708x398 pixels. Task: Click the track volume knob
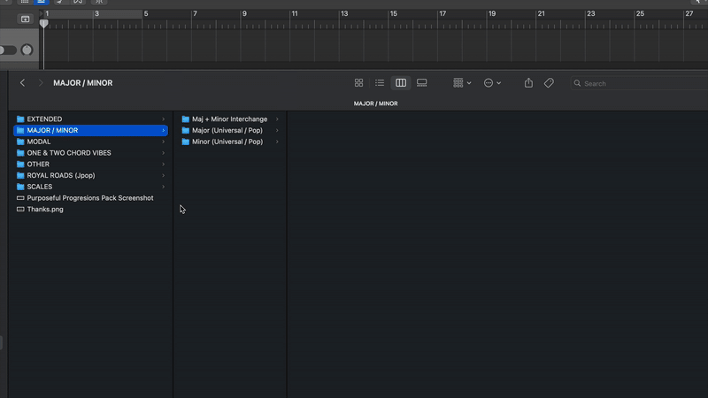(27, 50)
